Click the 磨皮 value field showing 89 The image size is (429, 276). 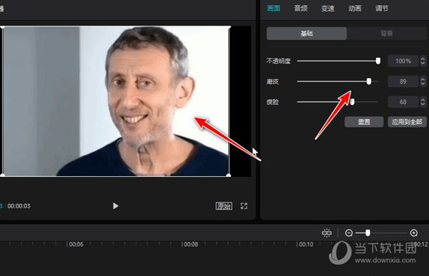pos(403,81)
